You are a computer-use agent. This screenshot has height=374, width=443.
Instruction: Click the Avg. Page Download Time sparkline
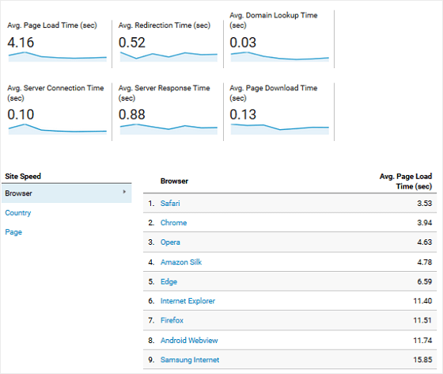[280, 129]
